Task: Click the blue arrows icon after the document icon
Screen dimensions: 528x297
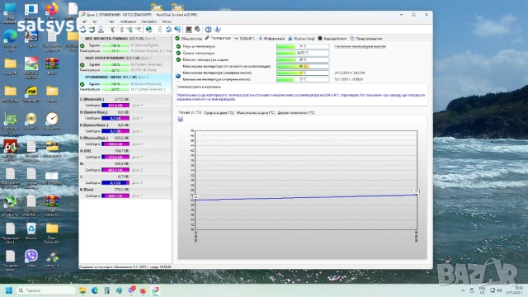Action: click(168, 30)
